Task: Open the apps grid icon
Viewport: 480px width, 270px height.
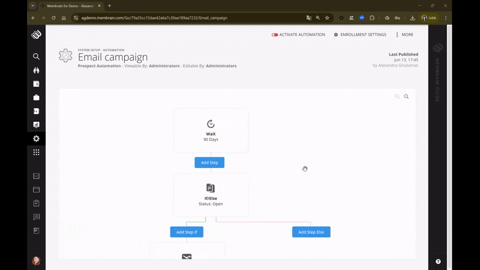Action: pyautogui.click(x=36, y=152)
